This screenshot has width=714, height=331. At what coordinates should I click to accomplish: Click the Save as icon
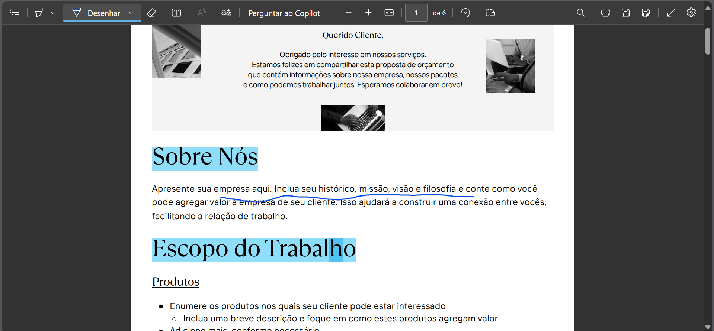tap(646, 13)
